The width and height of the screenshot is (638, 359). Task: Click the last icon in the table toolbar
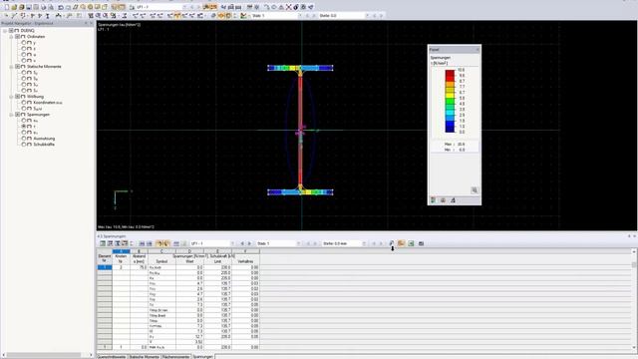pyautogui.click(x=421, y=243)
